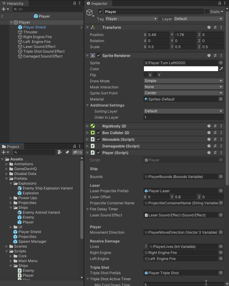This screenshot has width=229, height=286.
Task: Toggle Flip X checkbox
Action: [145, 75]
